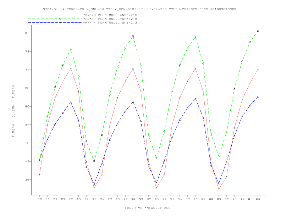Click the green dashed legend line sample
Viewport: 281px width, 217px height.
(55, 19)
